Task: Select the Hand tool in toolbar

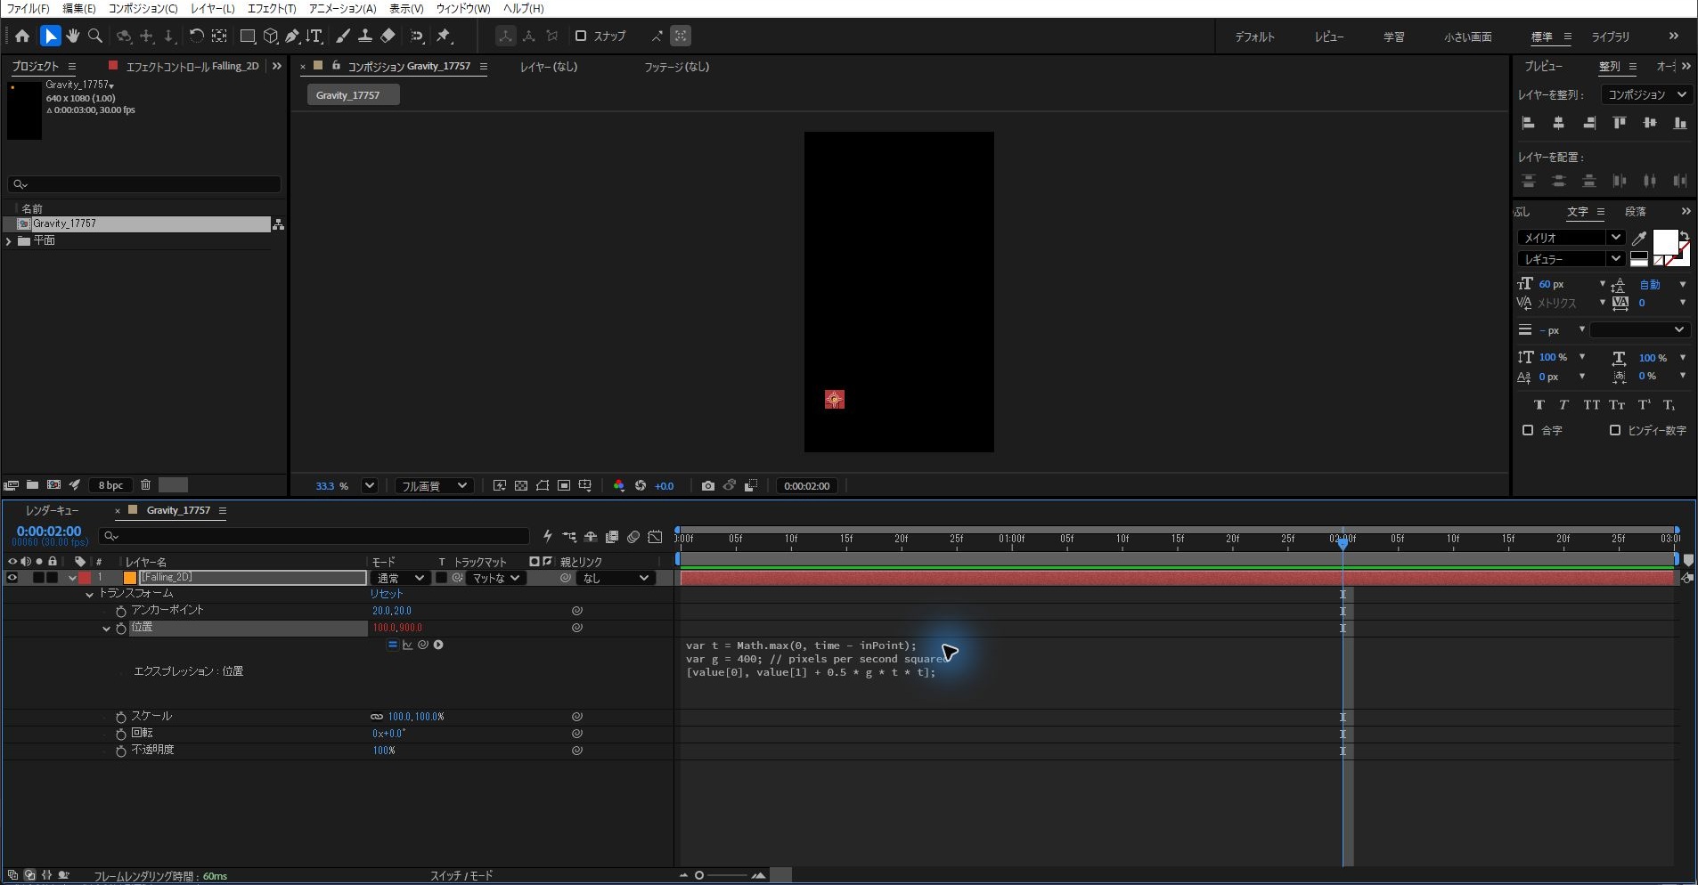Action: tap(72, 36)
